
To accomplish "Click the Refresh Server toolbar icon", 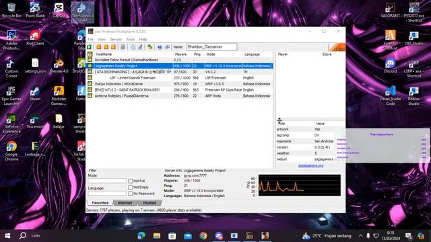I will coord(113,47).
